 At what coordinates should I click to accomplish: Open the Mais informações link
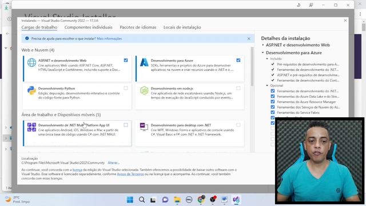pyautogui.click(x=109, y=38)
